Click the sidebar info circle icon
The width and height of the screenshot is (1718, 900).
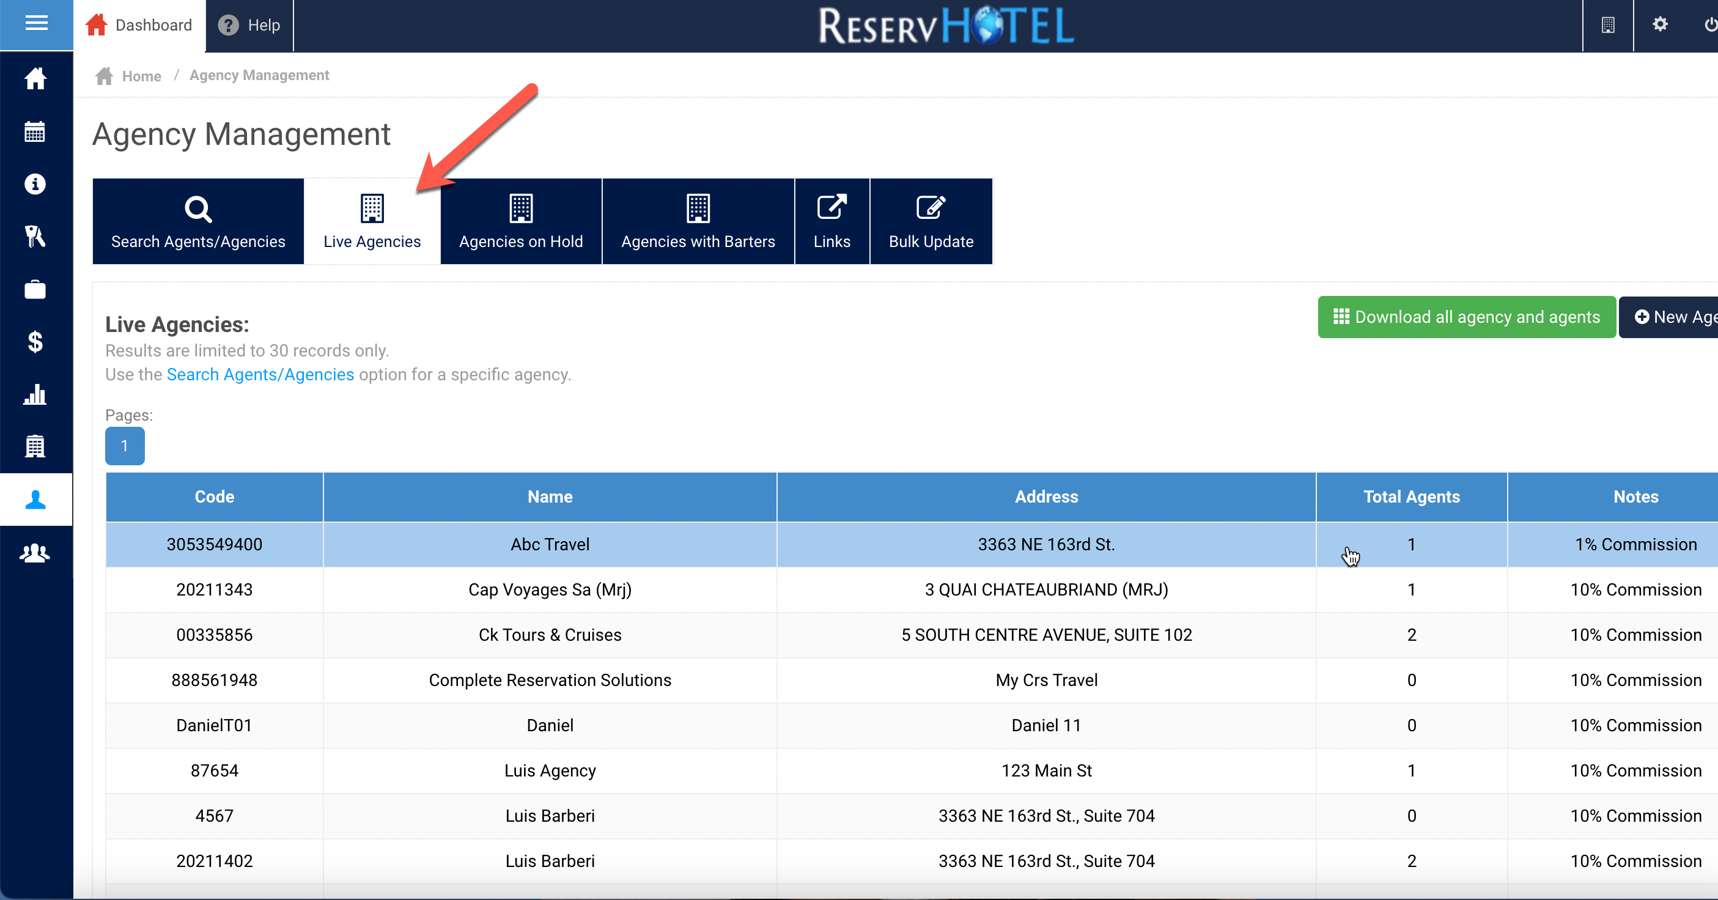35,184
